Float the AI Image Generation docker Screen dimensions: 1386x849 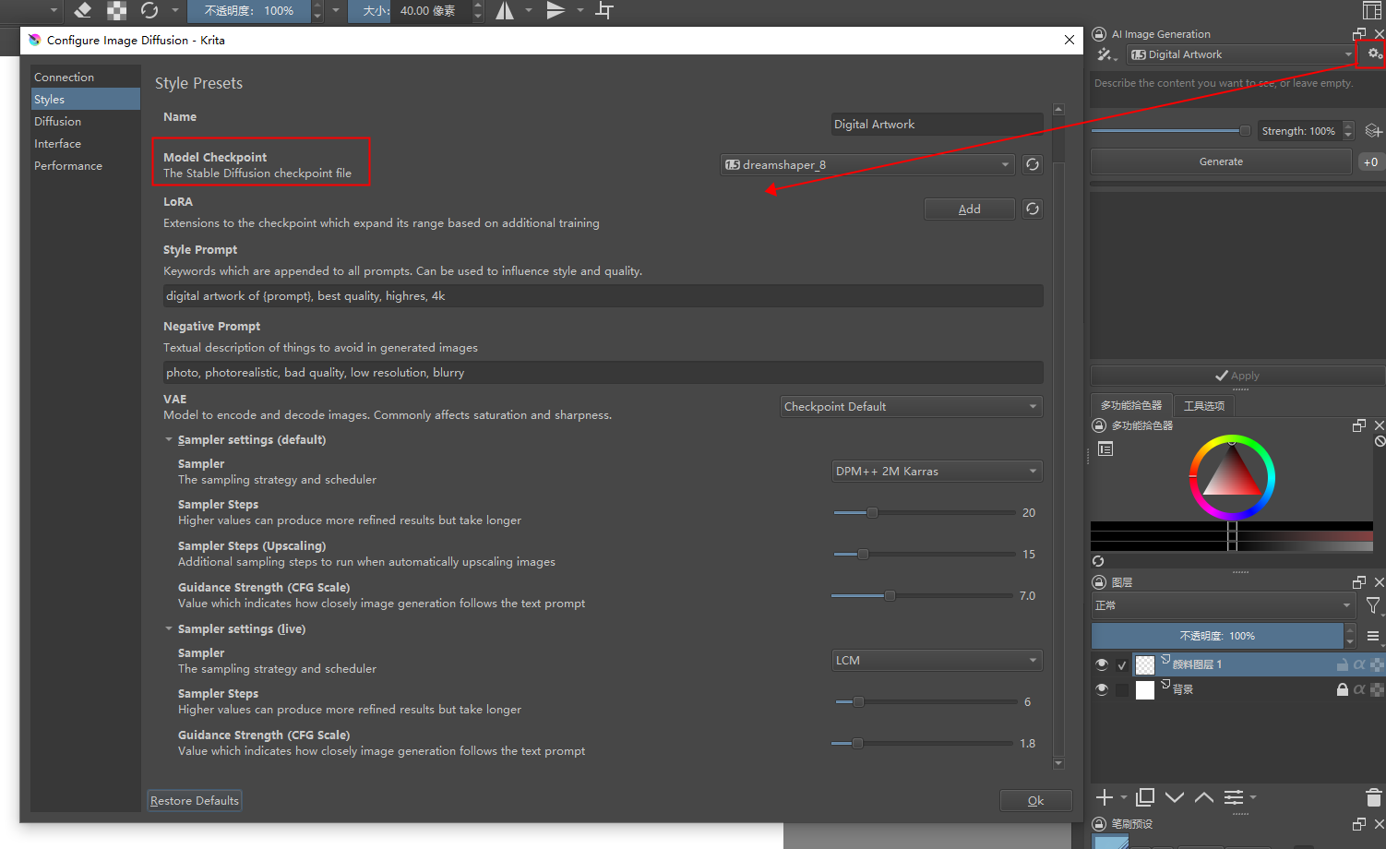pyautogui.click(x=1359, y=34)
